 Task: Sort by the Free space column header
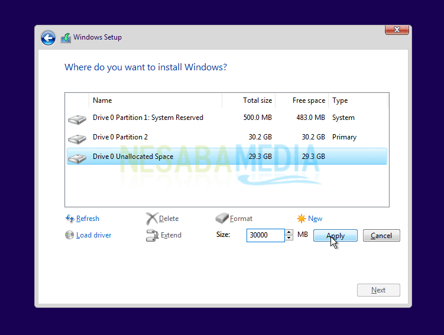click(302, 100)
